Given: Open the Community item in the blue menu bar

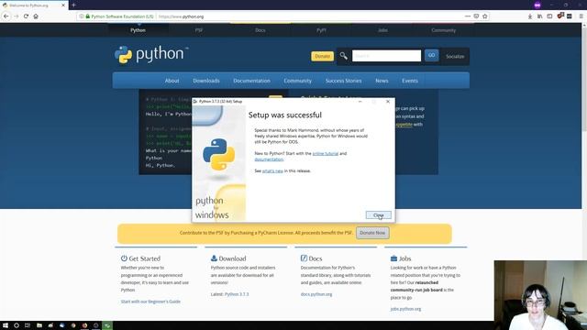Looking at the screenshot, I should click(x=297, y=81).
